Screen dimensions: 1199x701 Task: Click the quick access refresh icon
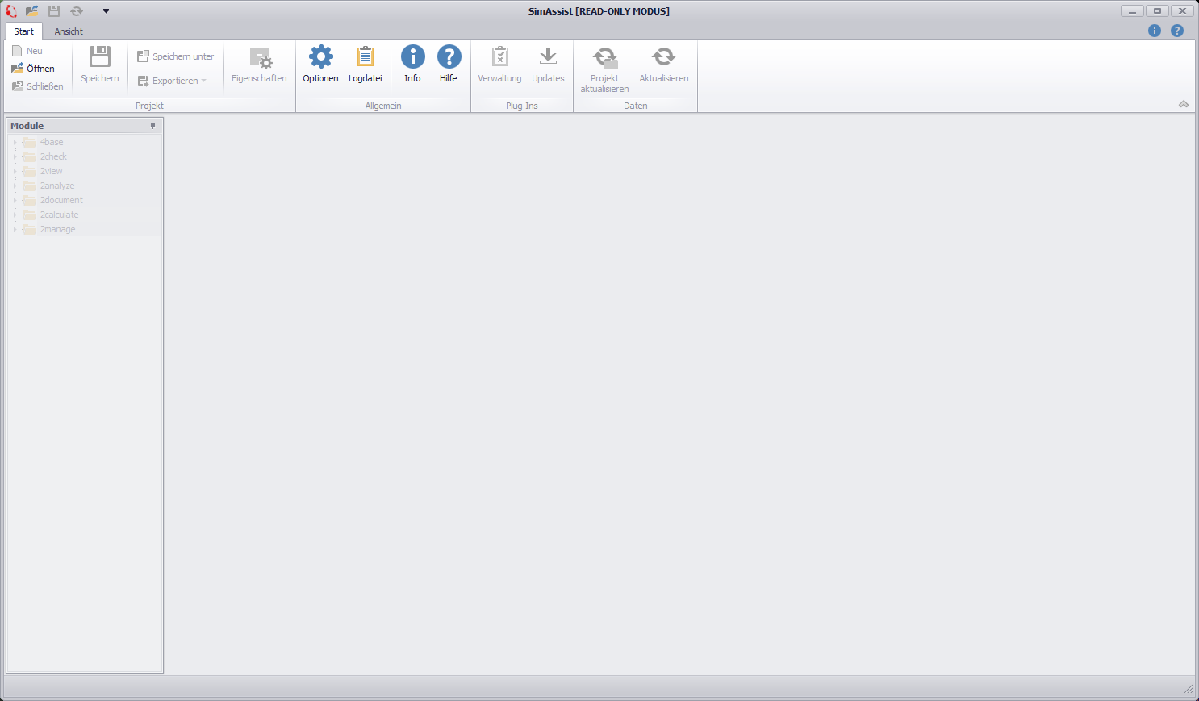pos(77,11)
